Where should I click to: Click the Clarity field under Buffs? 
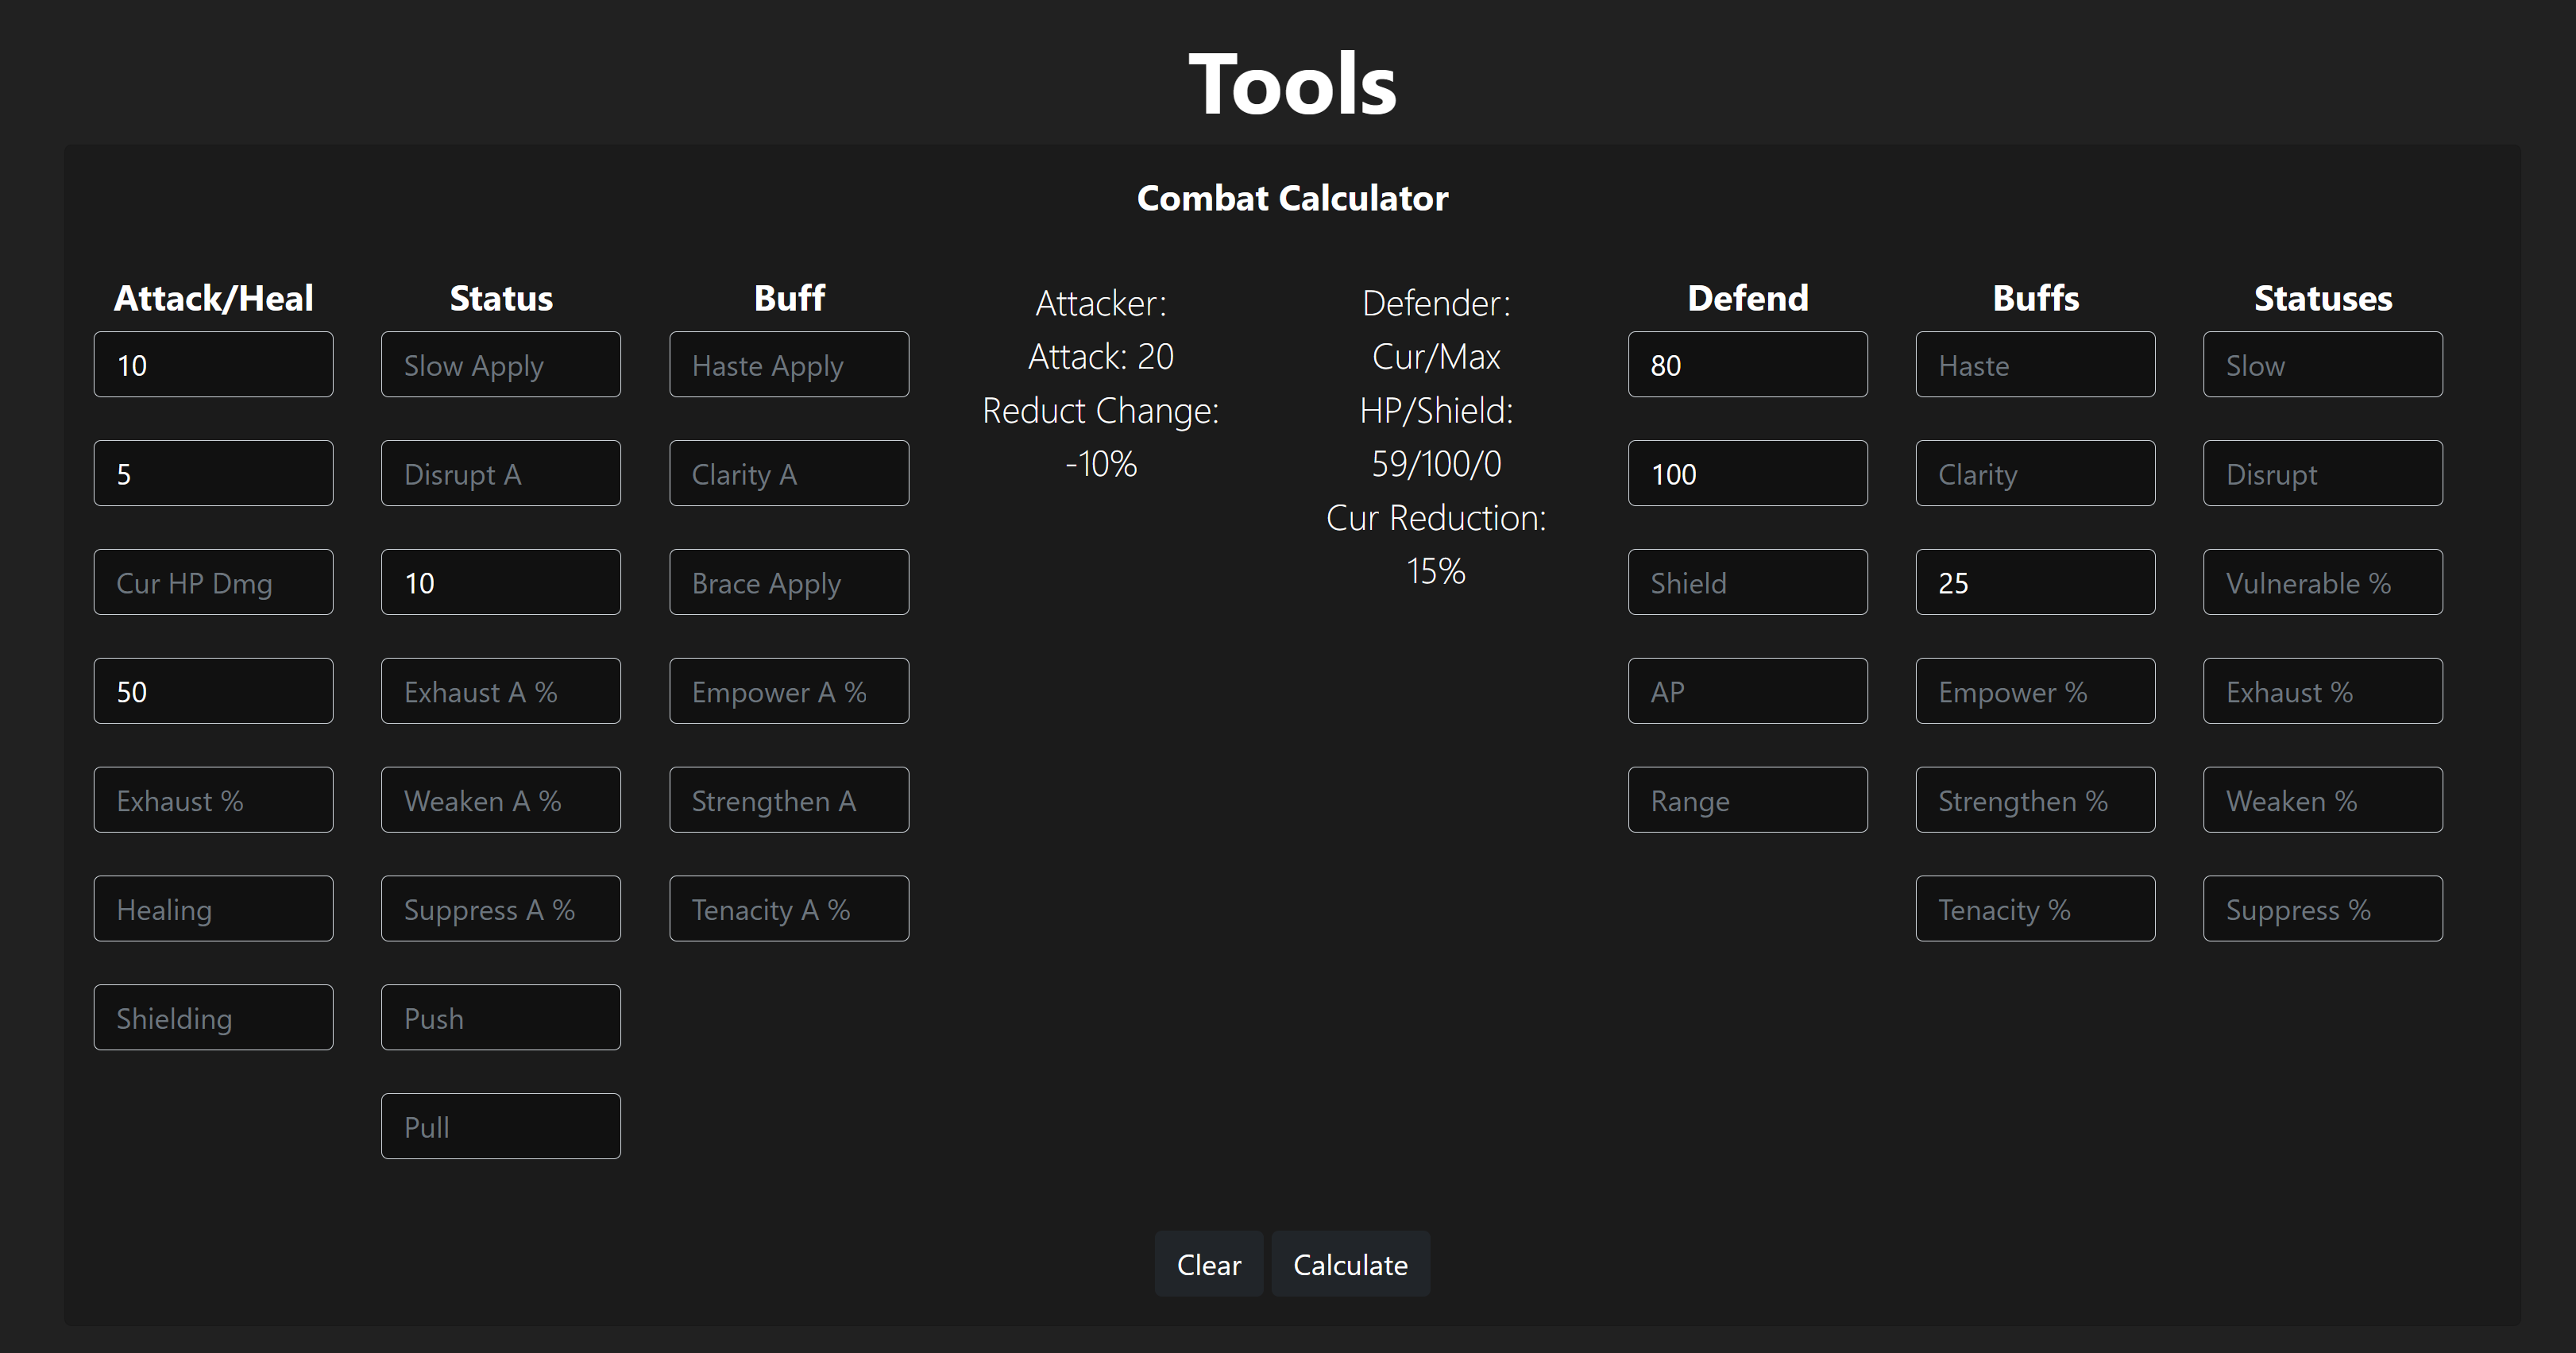coord(2035,473)
